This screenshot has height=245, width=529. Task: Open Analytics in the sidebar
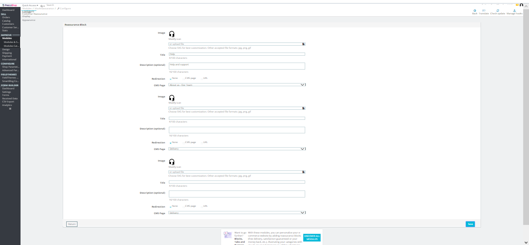pyautogui.click(x=7, y=105)
